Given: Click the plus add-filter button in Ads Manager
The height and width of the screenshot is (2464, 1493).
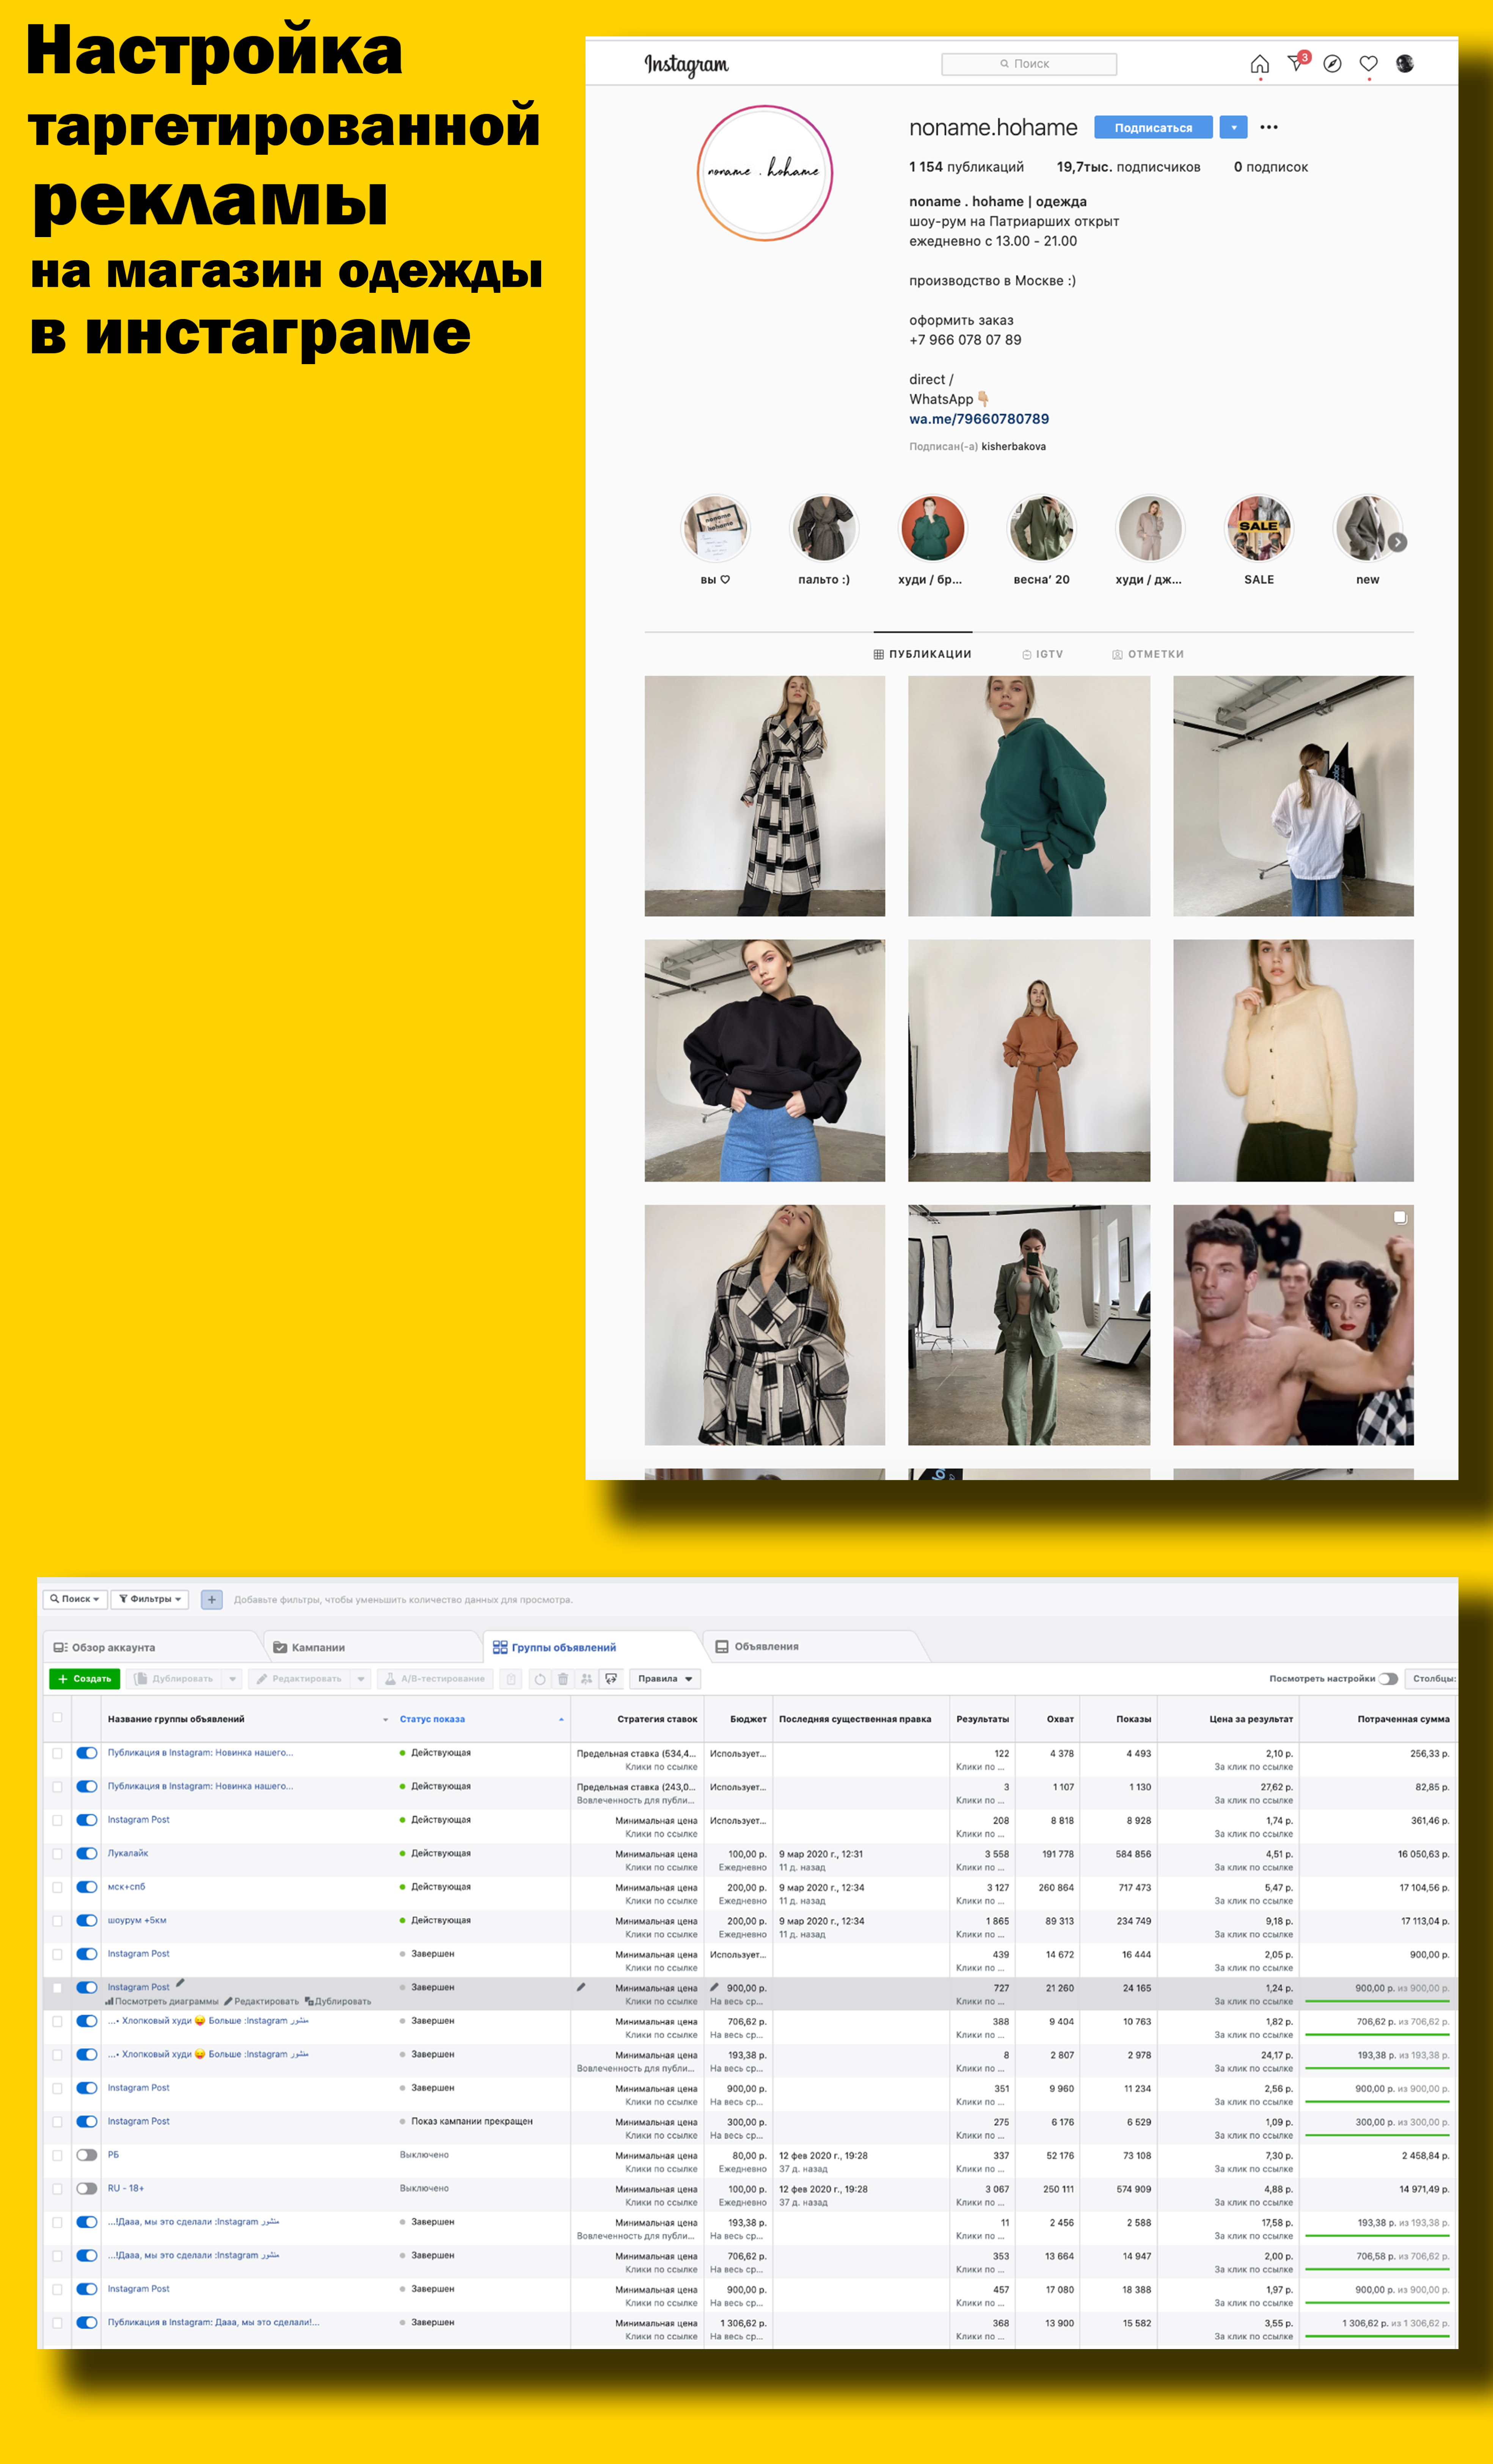Looking at the screenshot, I should 212,1599.
